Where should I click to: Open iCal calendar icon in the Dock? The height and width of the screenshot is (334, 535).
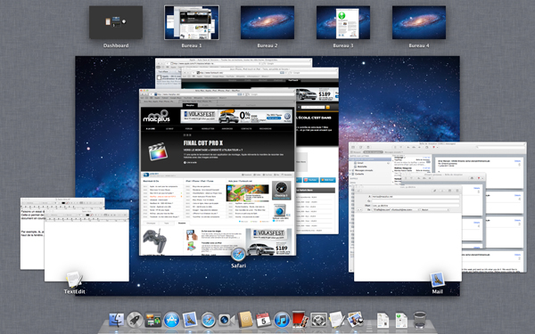[263, 320]
